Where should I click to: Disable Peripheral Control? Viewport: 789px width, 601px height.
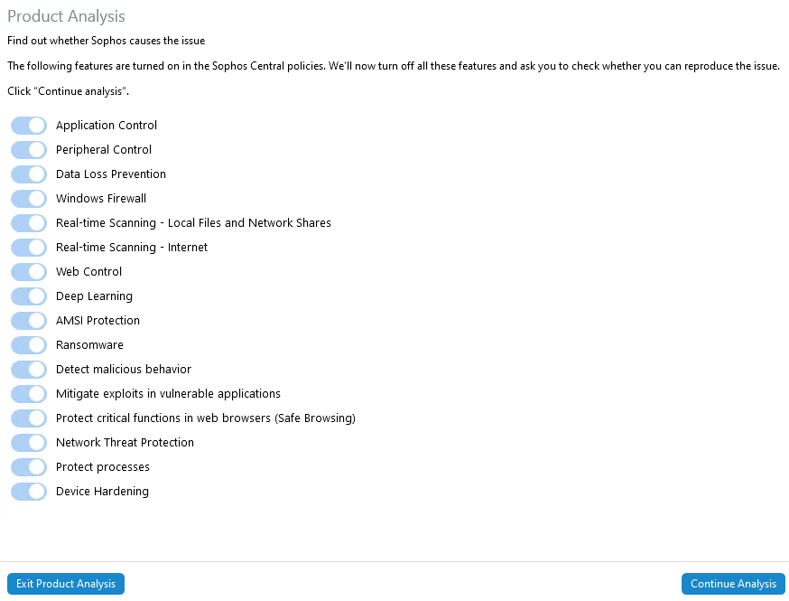coord(28,149)
